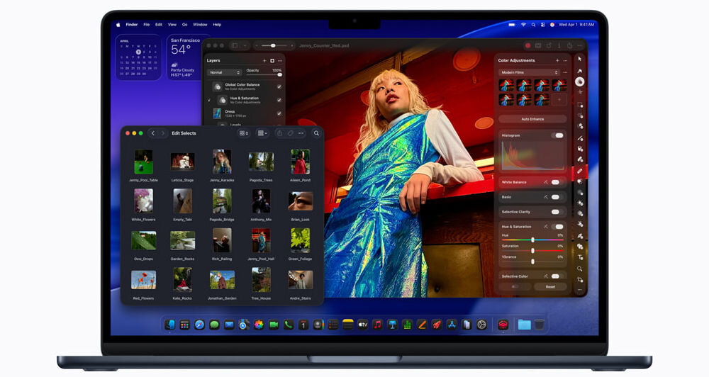Open the View menu
Viewport: 709px width, 377px height.
click(x=172, y=25)
